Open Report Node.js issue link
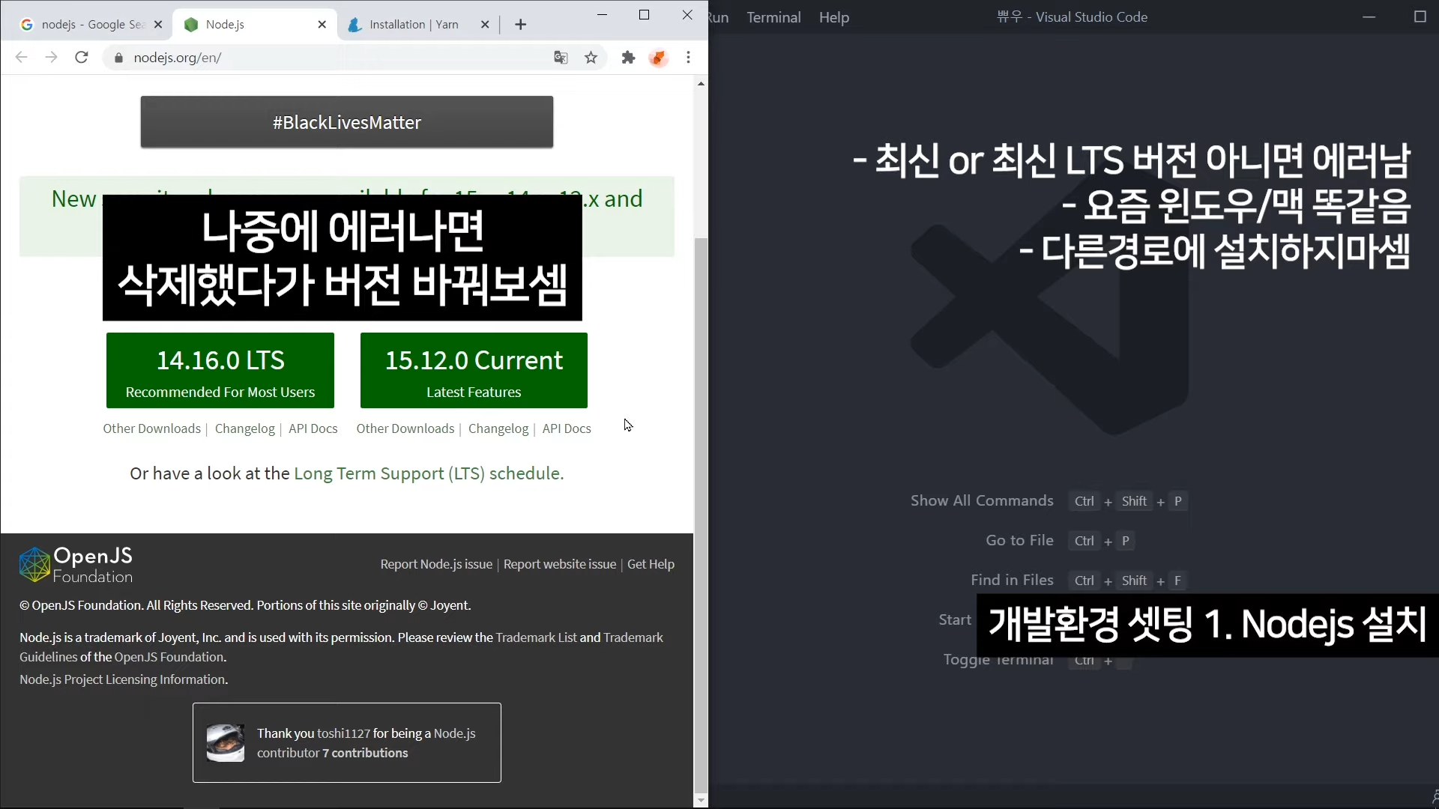 (x=436, y=564)
